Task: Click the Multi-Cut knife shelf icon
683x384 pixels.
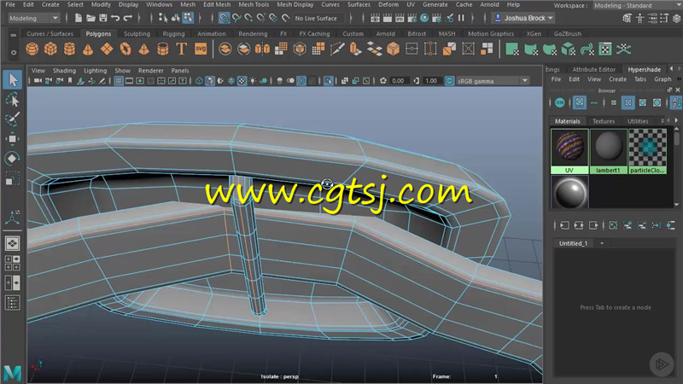Action: (x=336, y=49)
